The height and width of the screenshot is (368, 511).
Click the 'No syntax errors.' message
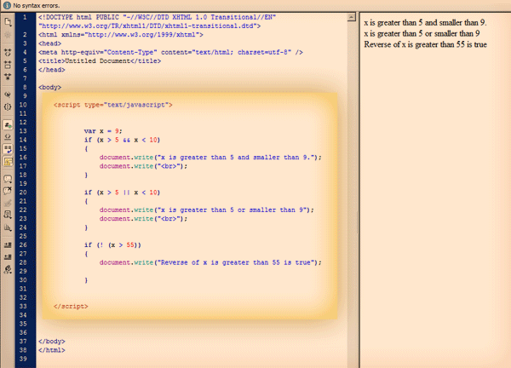(36, 6)
